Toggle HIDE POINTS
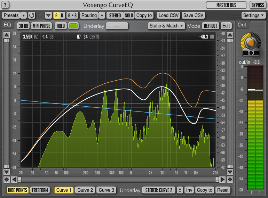Screen dimensions: 268x198 coord(17,190)
